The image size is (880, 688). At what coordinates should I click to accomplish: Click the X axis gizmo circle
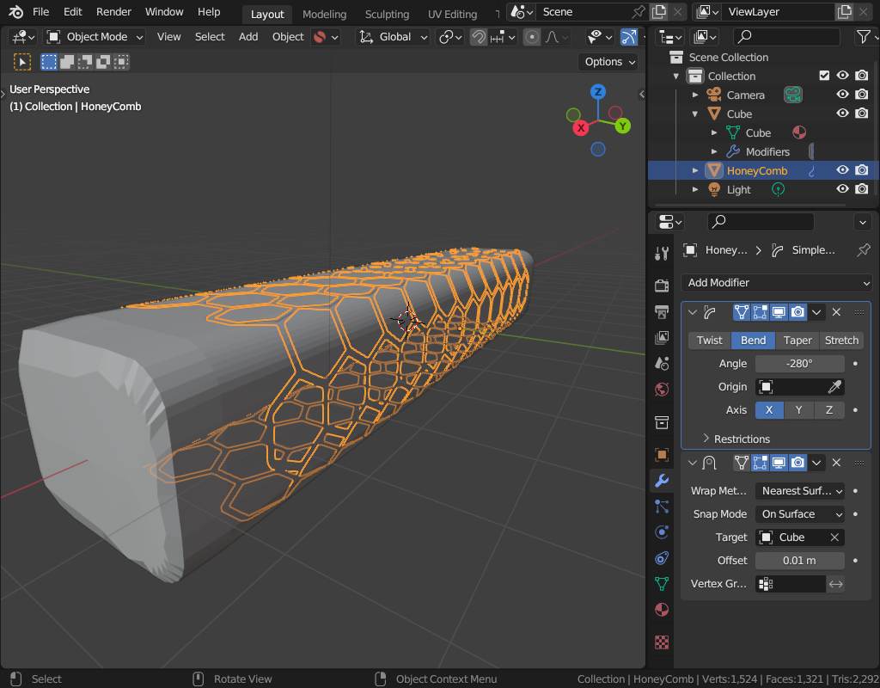pyautogui.click(x=581, y=127)
